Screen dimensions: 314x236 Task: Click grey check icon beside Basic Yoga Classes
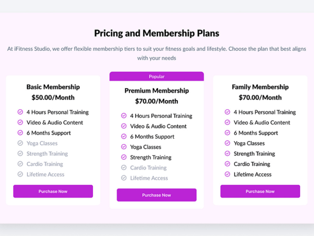20,143
